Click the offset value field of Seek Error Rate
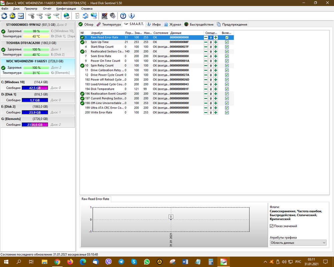Viewport: 334px width, 267px height. [211, 56]
